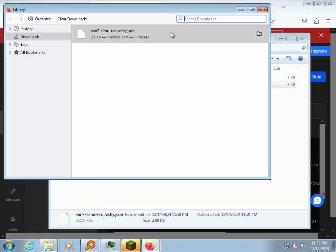Viewport: 336px width, 252px height.
Task: Expand the All Bookmarks node
Action: [x=10, y=52]
